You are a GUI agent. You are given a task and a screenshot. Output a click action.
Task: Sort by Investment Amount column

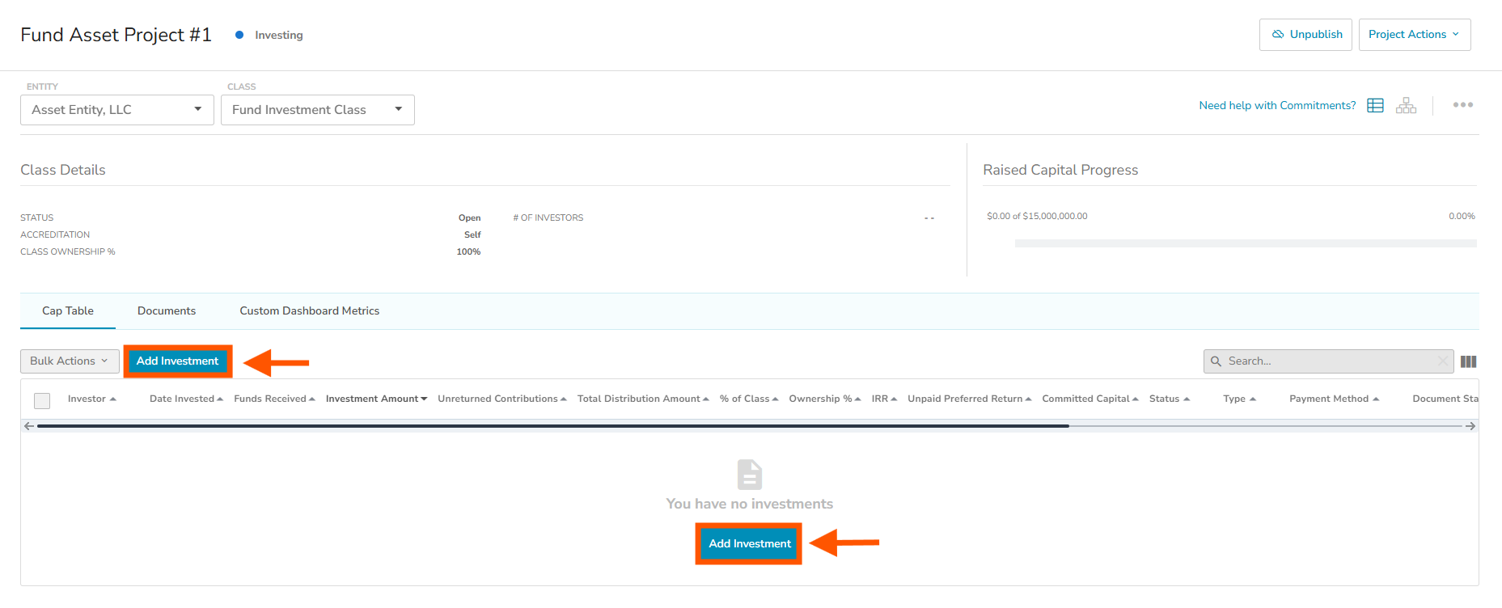(376, 399)
